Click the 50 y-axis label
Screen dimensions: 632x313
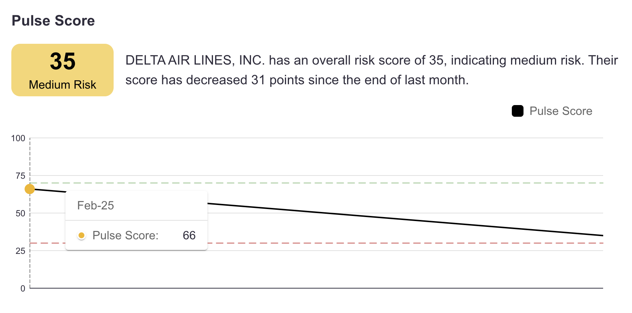tap(20, 213)
